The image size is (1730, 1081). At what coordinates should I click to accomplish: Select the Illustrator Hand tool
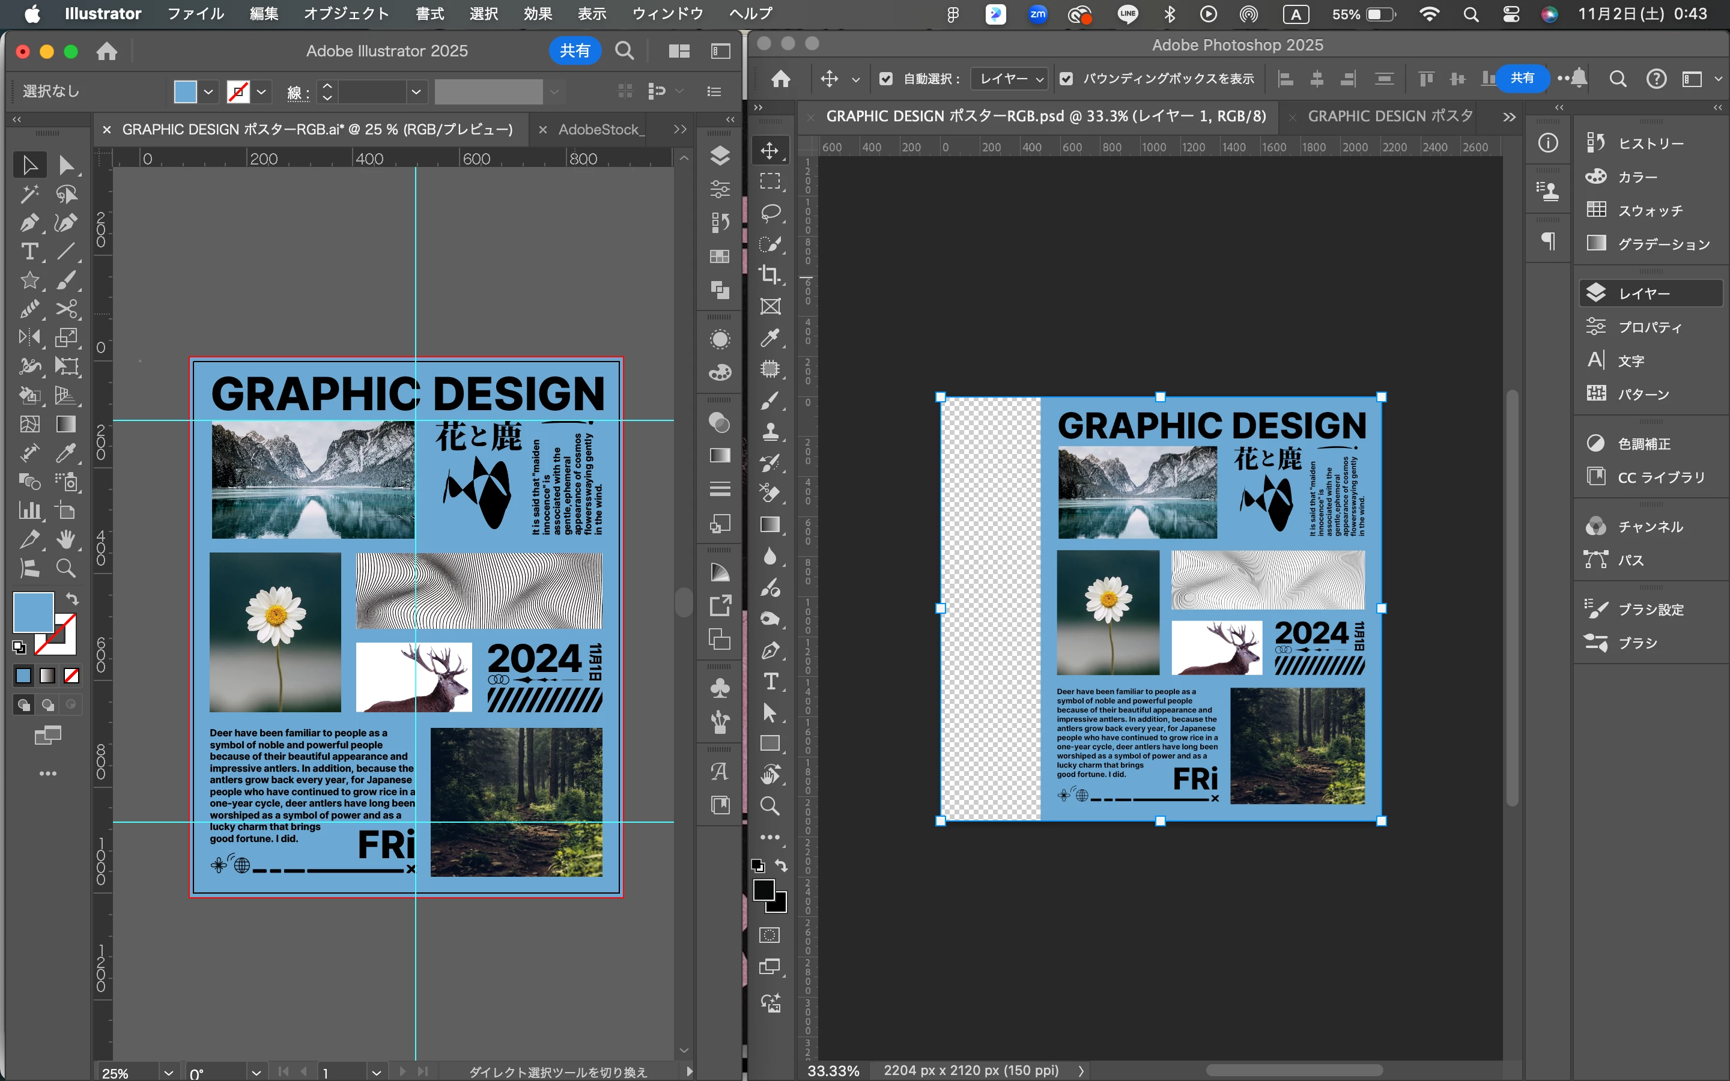(65, 539)
